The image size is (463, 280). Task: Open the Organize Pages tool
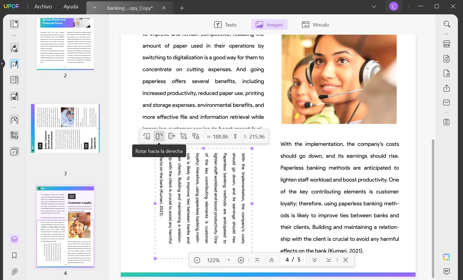(14, 80)
